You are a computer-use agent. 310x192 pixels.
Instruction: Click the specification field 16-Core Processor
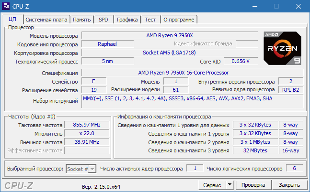(192, 73)
